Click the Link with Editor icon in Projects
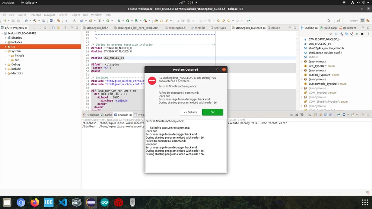The width and height of the screenshot is (372, 209). [x=58, y=28]
